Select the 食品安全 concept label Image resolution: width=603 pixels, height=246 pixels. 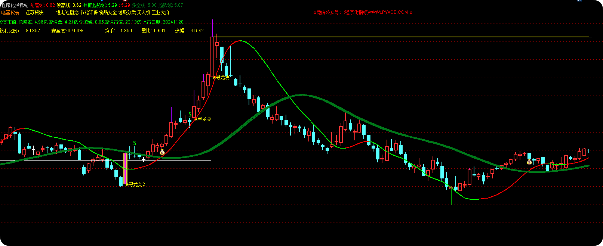[108, 13]
